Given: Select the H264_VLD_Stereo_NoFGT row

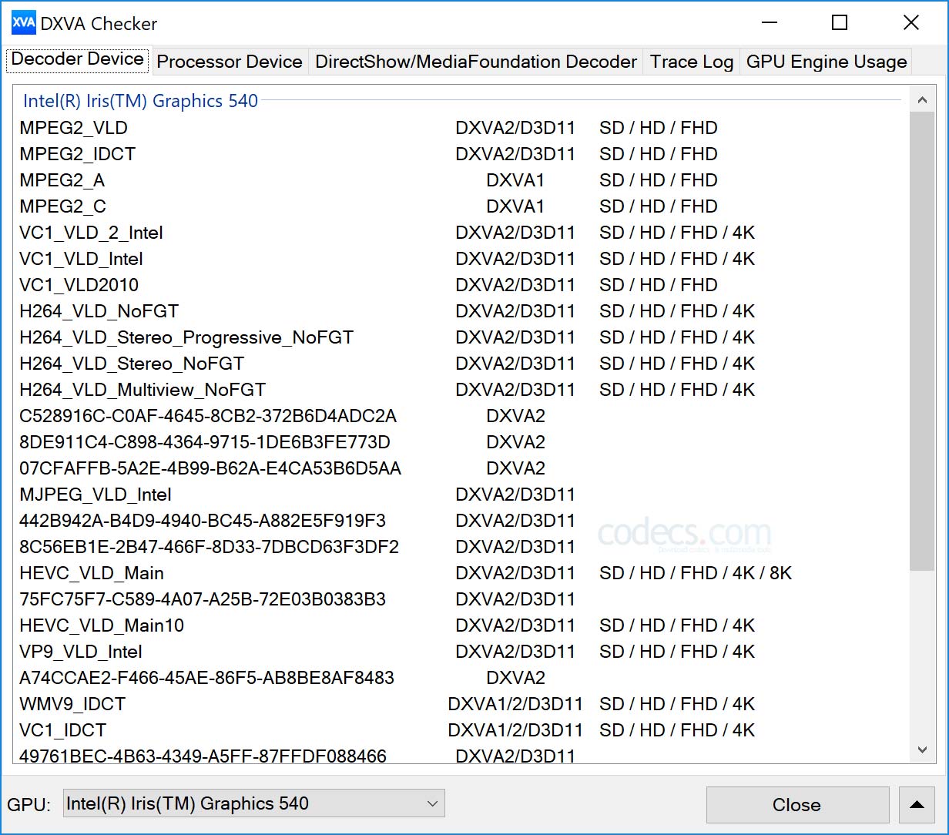Looking at the screenshot, I should [x=461, y=364].
